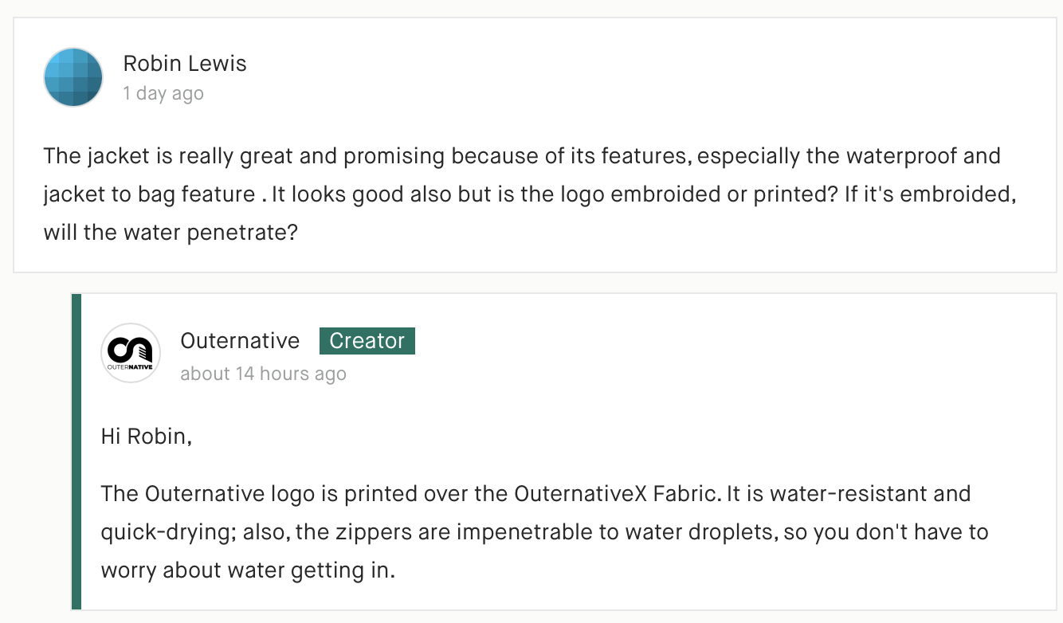Open the "about 14 hours ago" timestamp
Viewport: 1063px width, 623px height.
(263, 374)
